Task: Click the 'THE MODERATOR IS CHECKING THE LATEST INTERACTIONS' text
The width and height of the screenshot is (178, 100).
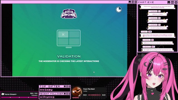Action: 69,61
